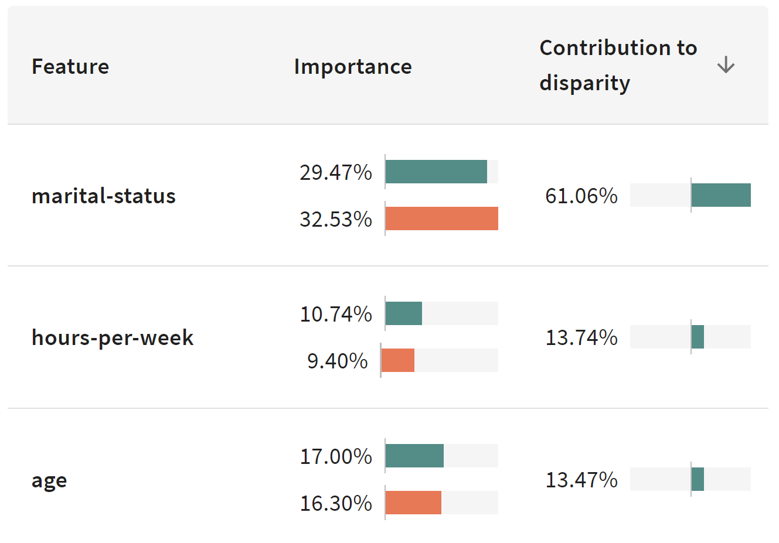Image resolution: width=779 pixels, height=543 pixels.
Task: Click the 13.47% disparity value
Action: click(x=581, y=480)
